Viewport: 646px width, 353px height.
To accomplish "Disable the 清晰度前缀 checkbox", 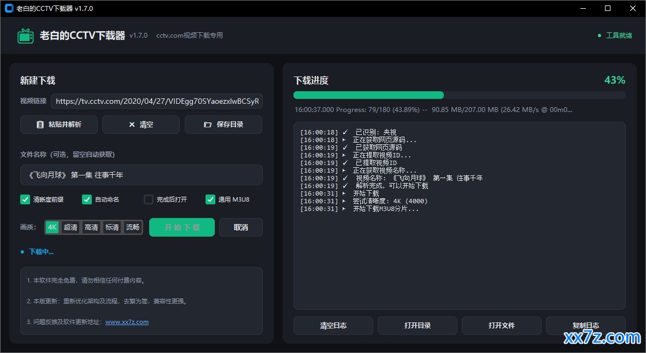I will pyautogui.click(x=25, y=199).
